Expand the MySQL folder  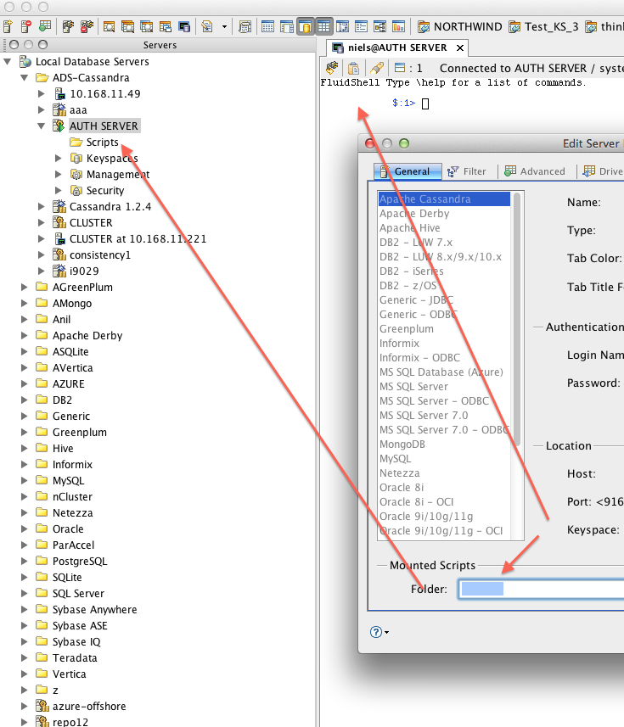tap(24, 480)
